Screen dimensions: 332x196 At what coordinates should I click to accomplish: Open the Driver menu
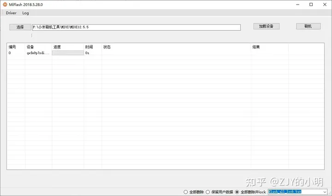click(11, 13)
